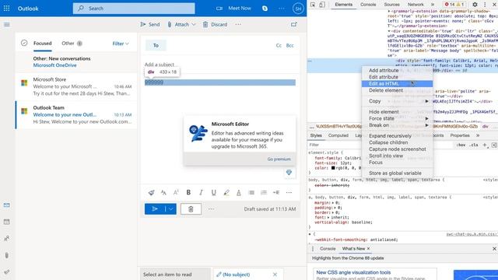The width and height of the screenshot is (498, 280).
Task: Open the Microsoft Editor diamond icon
Action: pyautogui.click(x=289, y=173)
